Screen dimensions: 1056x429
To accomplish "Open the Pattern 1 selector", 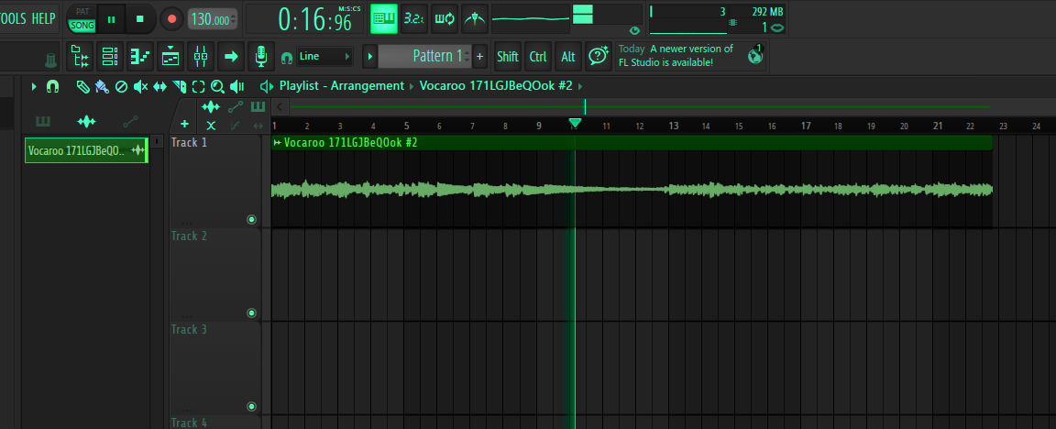I will (424, 56).
